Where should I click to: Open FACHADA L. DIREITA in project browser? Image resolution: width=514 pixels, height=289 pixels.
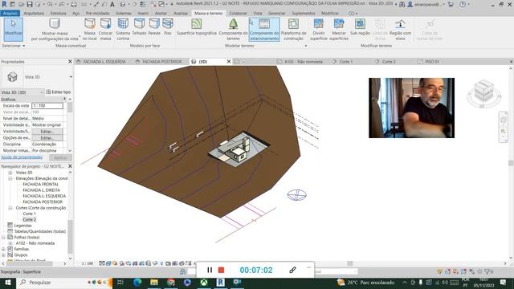(x=41, y=190)
